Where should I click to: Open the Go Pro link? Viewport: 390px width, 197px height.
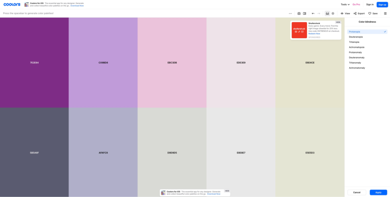point(356,4)
